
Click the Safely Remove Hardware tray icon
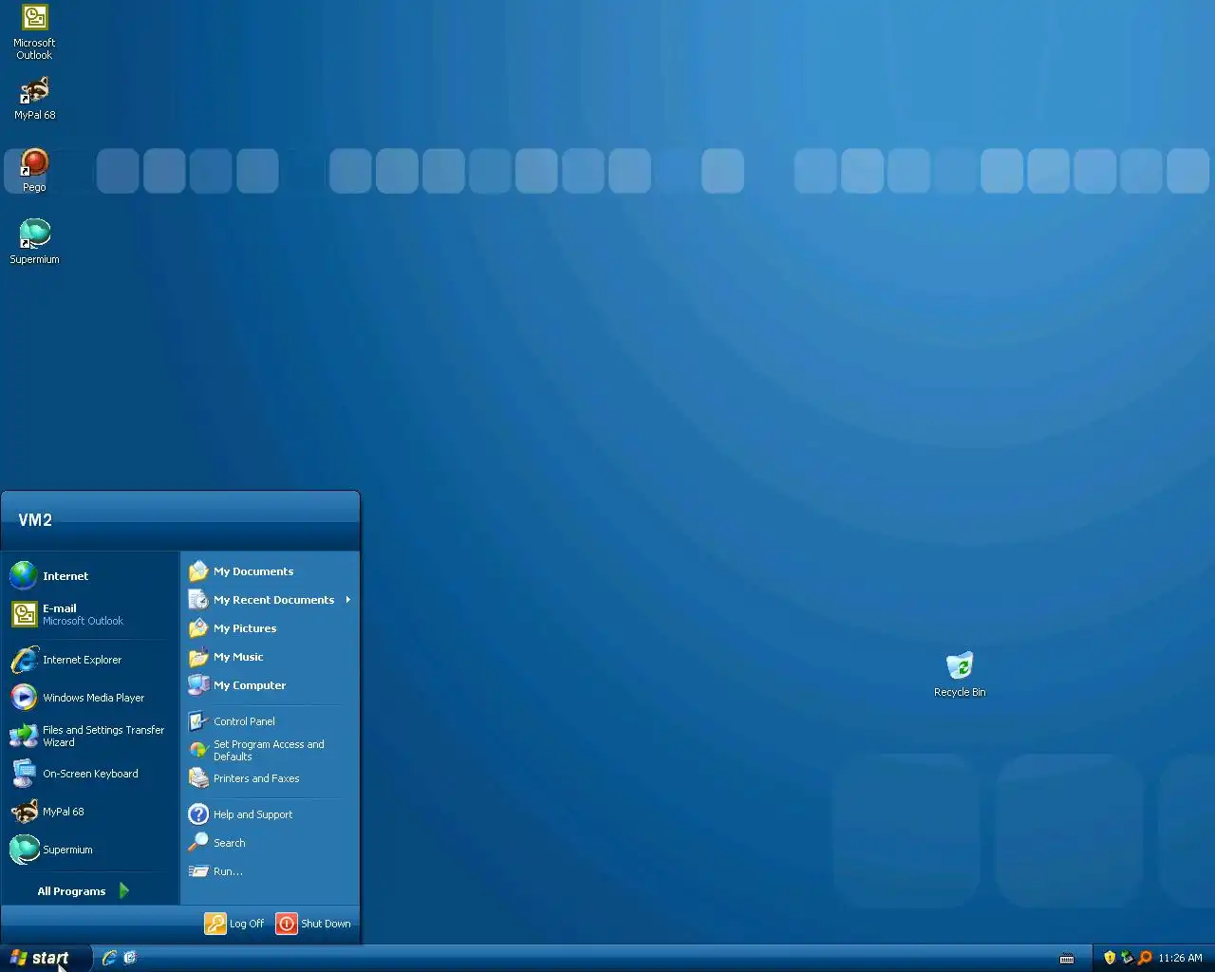coord(1127,958)
